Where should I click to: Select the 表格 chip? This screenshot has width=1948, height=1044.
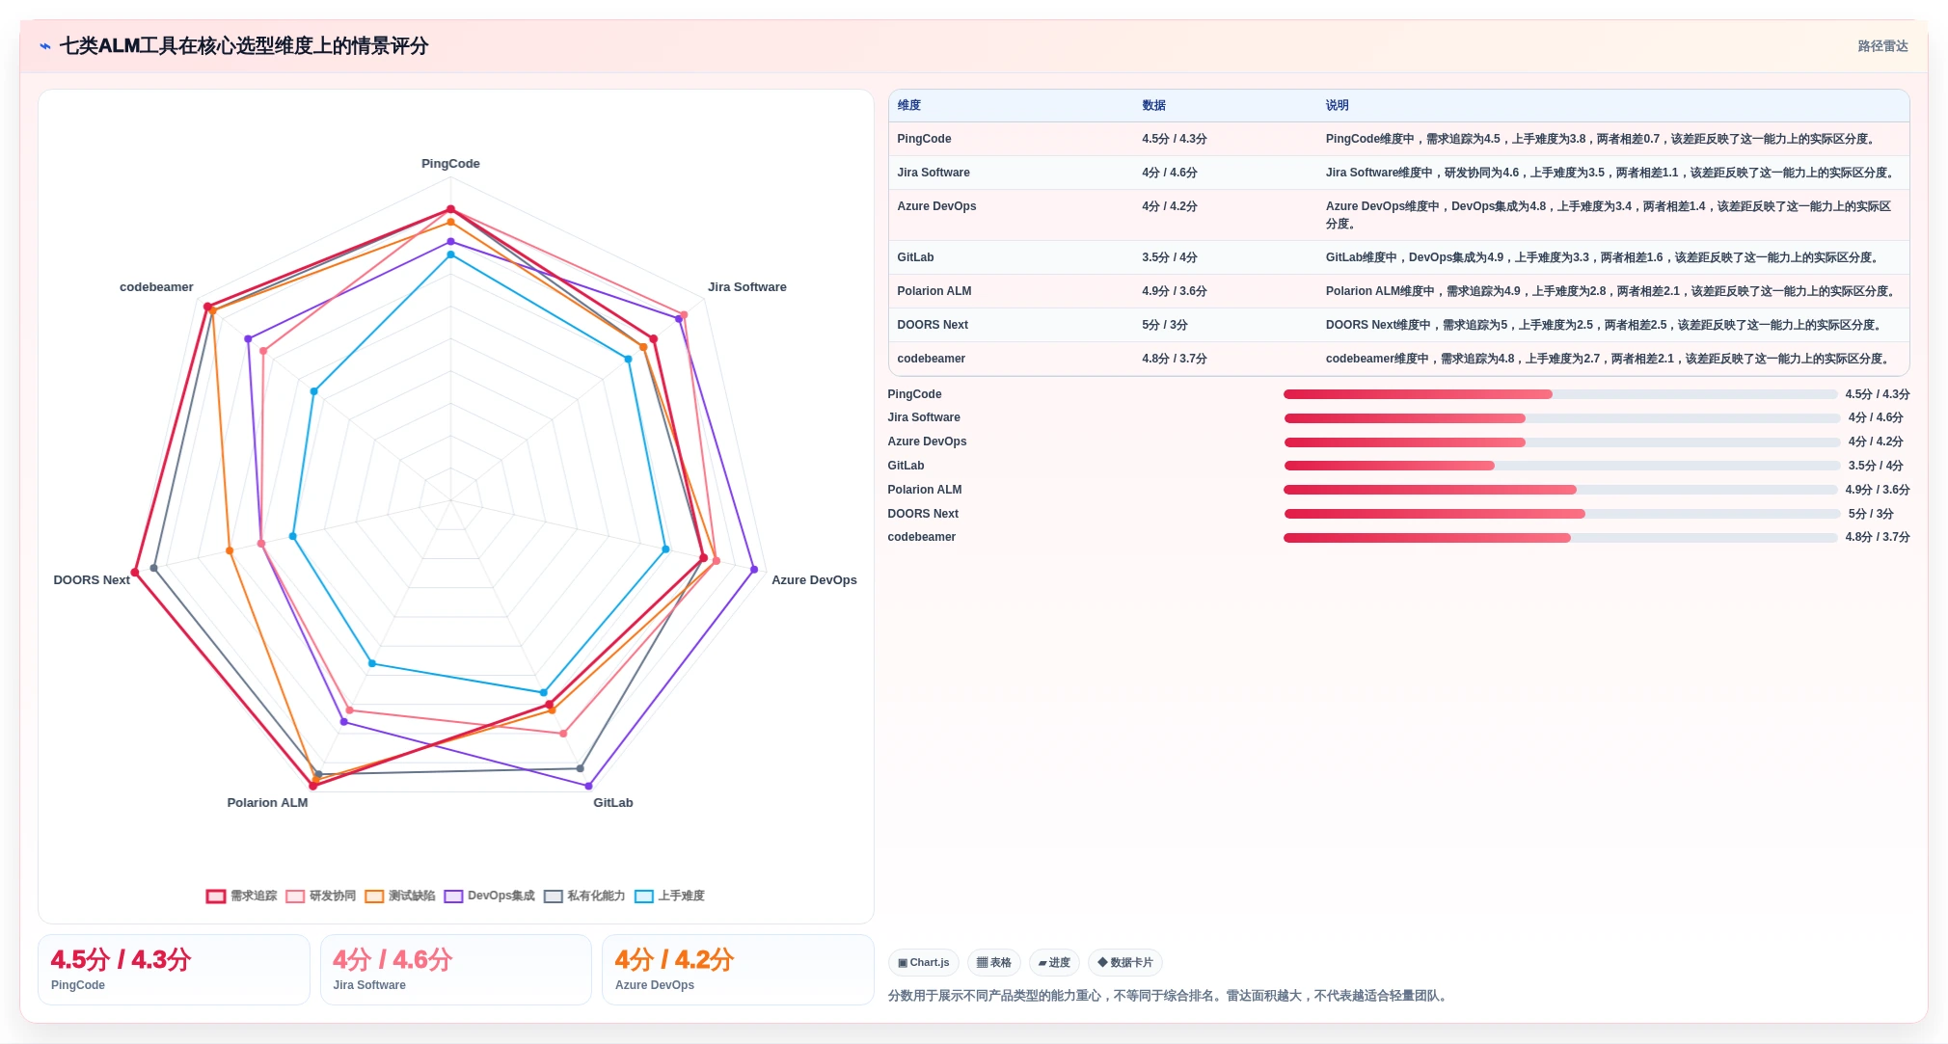(x=994, y=962)
